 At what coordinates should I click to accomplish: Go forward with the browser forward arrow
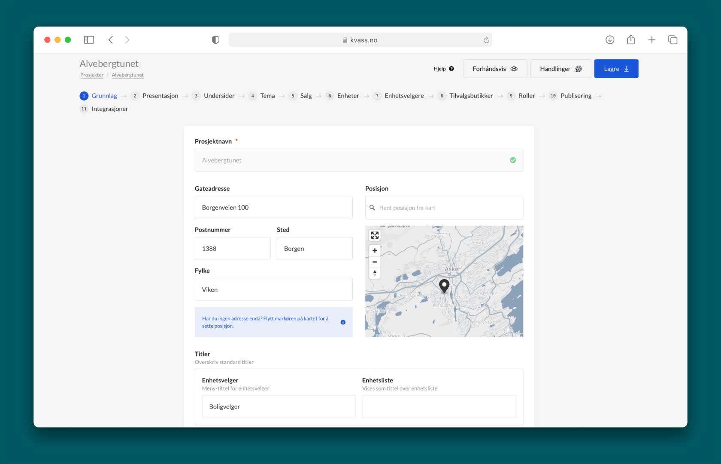[127, 40]
